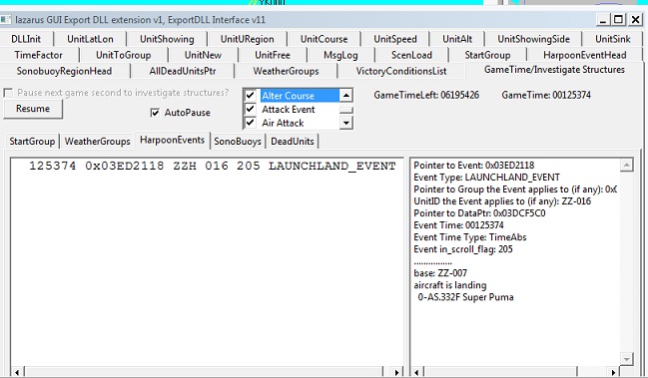Image resolution: width=648 pixels, height=378 pixels.
Task: Click the lazarus window title bar icon
Action: tap(6, 19)
